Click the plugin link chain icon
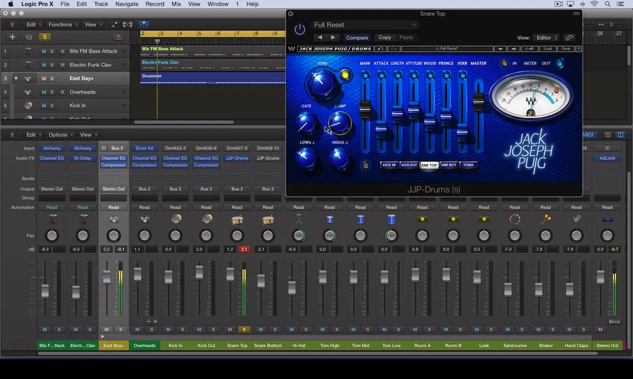The width and height of the screenshot is (633, 379). point(569,37)
